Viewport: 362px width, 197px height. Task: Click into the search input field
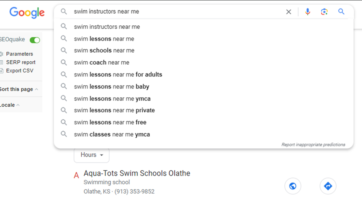[x=178, y=12]
